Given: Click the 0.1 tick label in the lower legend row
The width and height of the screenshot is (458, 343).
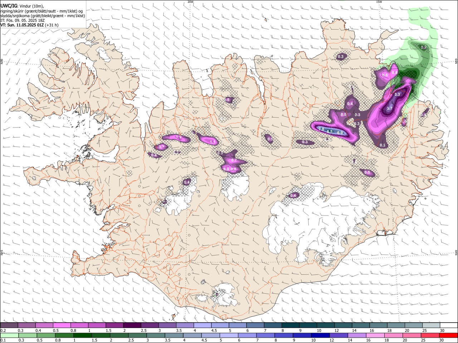Looking at the screenshot, I should (x=3, y=340).
